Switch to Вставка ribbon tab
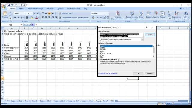The width and height of the screenshot is (192, 108). [21, 9]
